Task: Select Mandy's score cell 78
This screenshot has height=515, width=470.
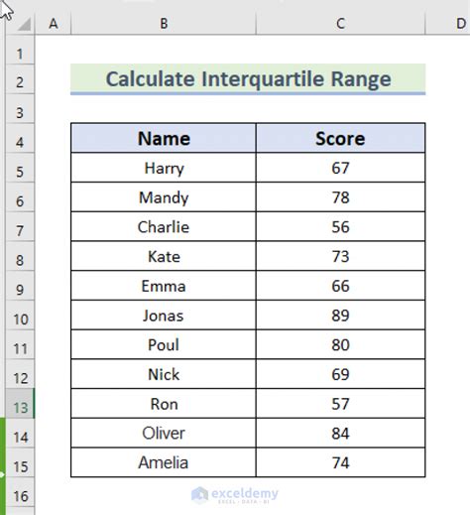Action: pos(340,197)
